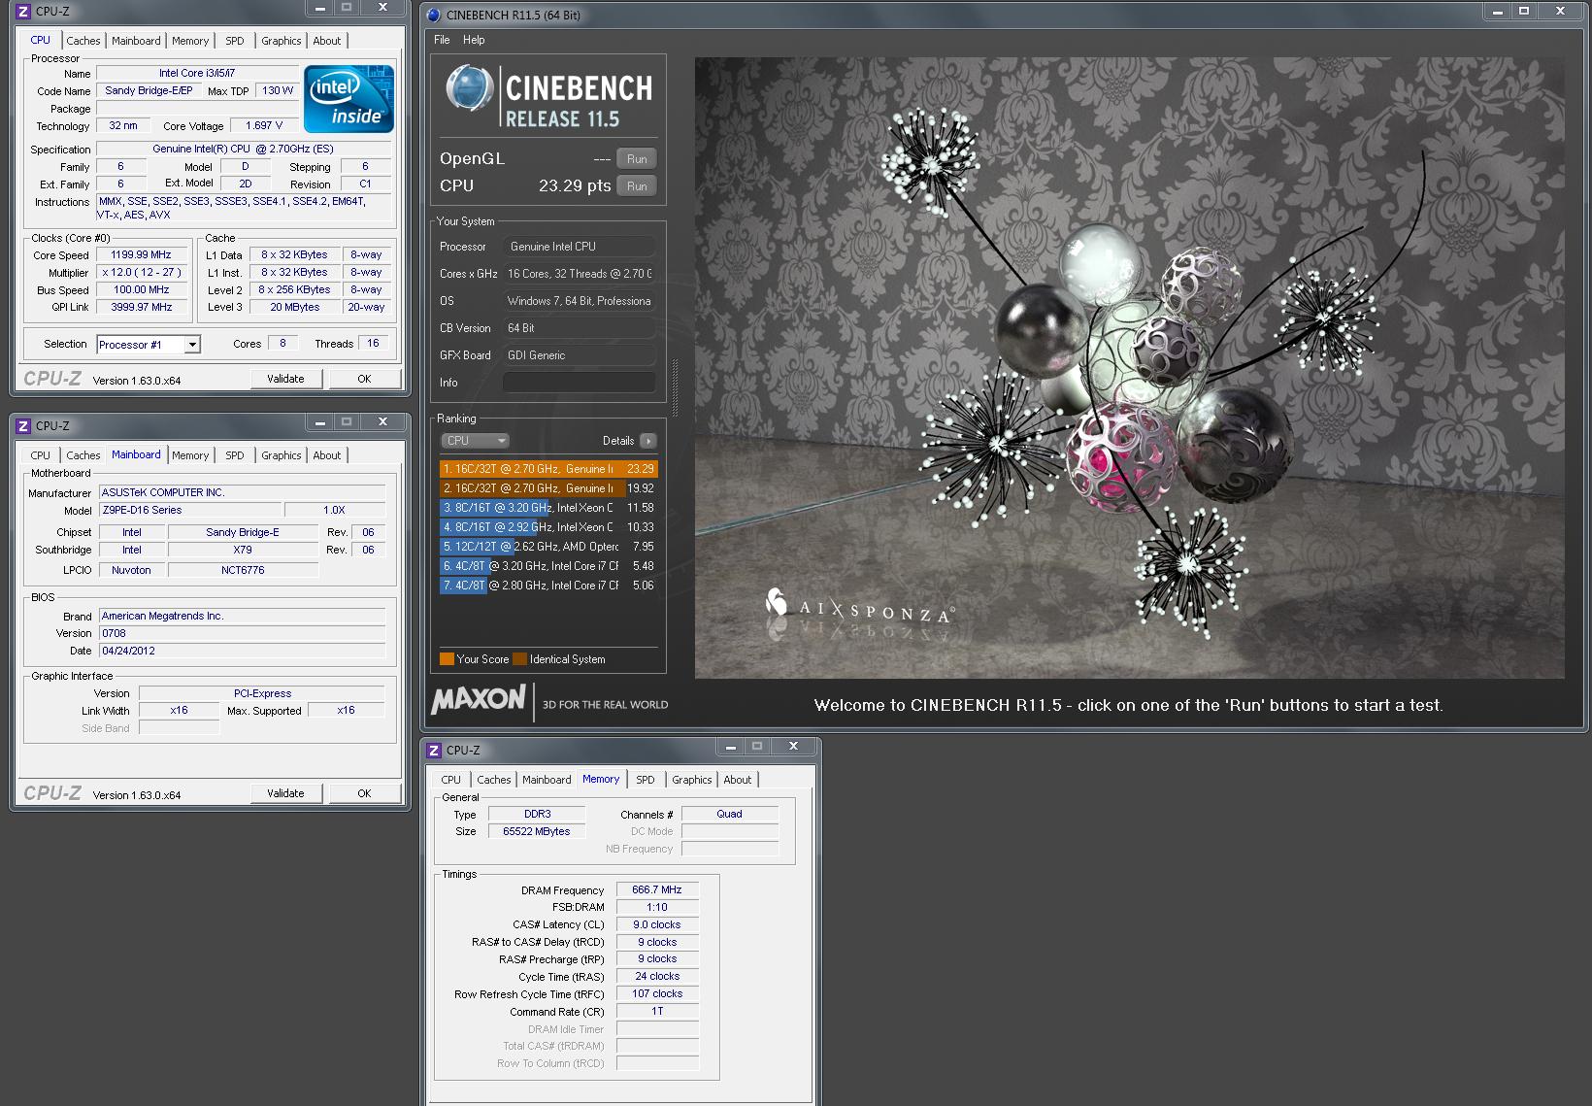Click the American Megatrends Inc. brand field
This screenshot has width=1592, height=1106.
(x=242, y=617)
